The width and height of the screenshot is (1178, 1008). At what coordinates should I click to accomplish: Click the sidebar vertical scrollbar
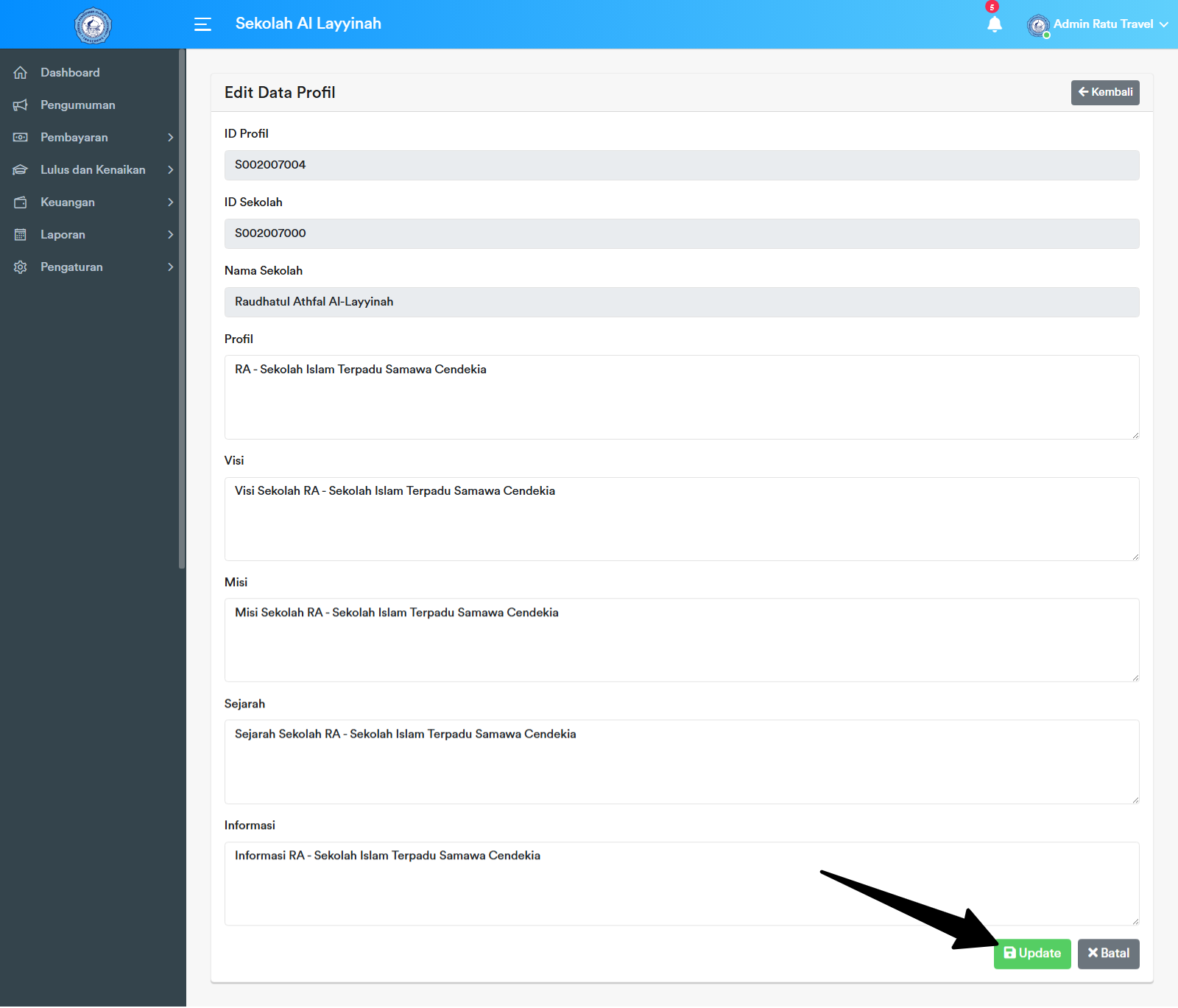tap(182, 309)
